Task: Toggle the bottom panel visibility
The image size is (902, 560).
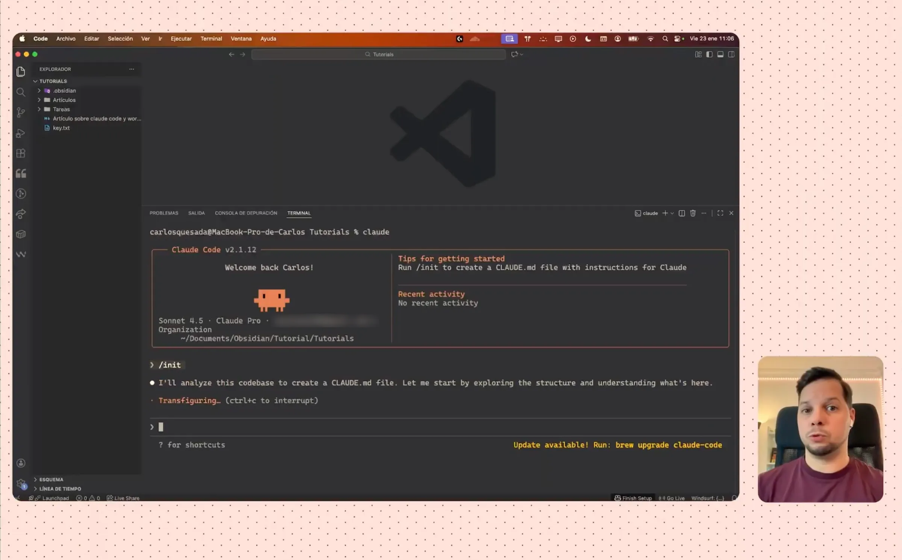Action: pyautogui.click(x=720, y=54)
